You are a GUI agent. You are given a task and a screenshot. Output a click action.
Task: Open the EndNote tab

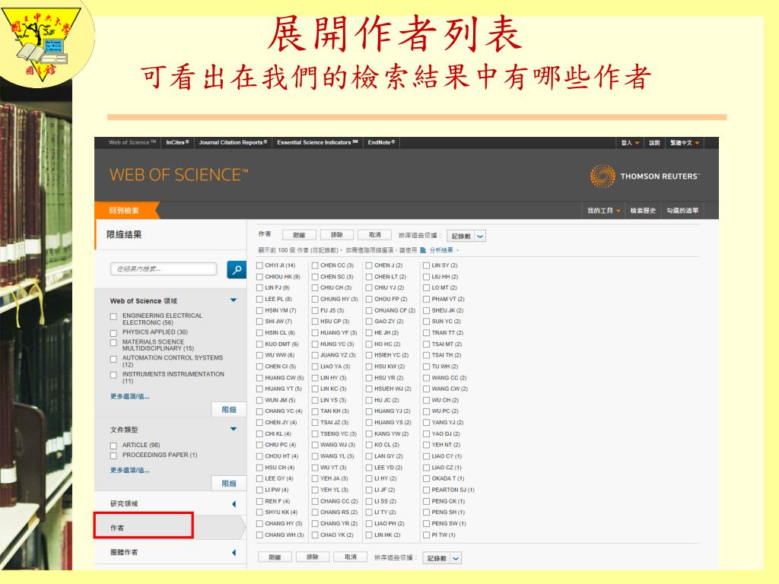(382, 142)
